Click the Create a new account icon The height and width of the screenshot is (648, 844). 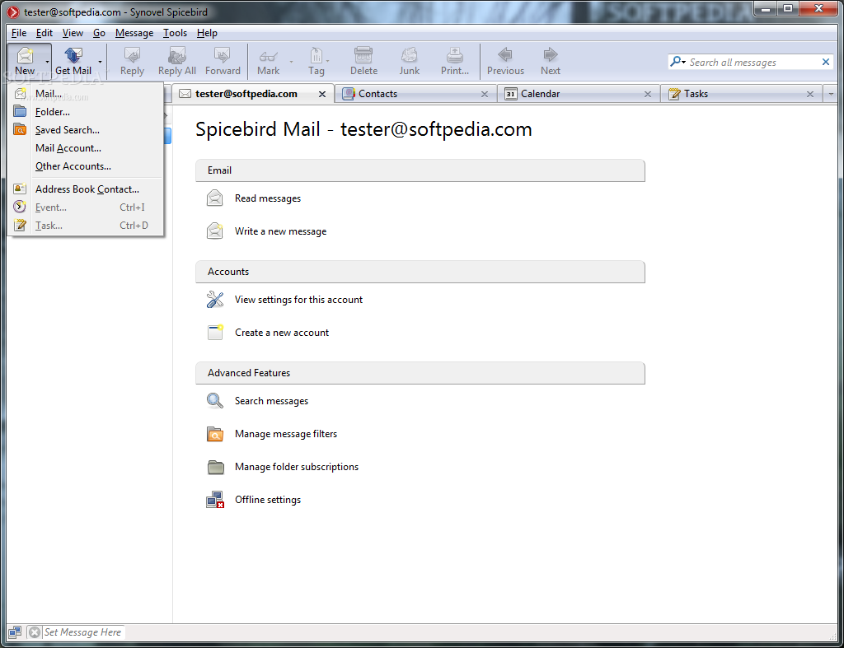[x=215, y=332]
